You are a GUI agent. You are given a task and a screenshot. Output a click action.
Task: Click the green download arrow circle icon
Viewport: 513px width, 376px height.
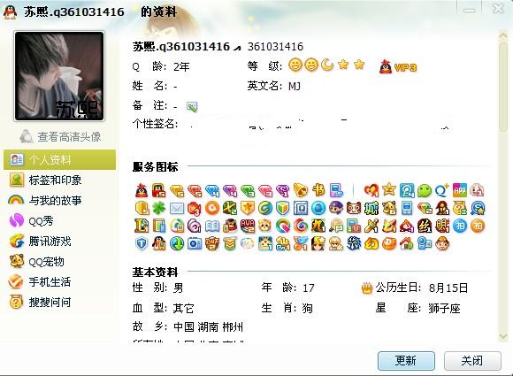(x=177, y=243)
